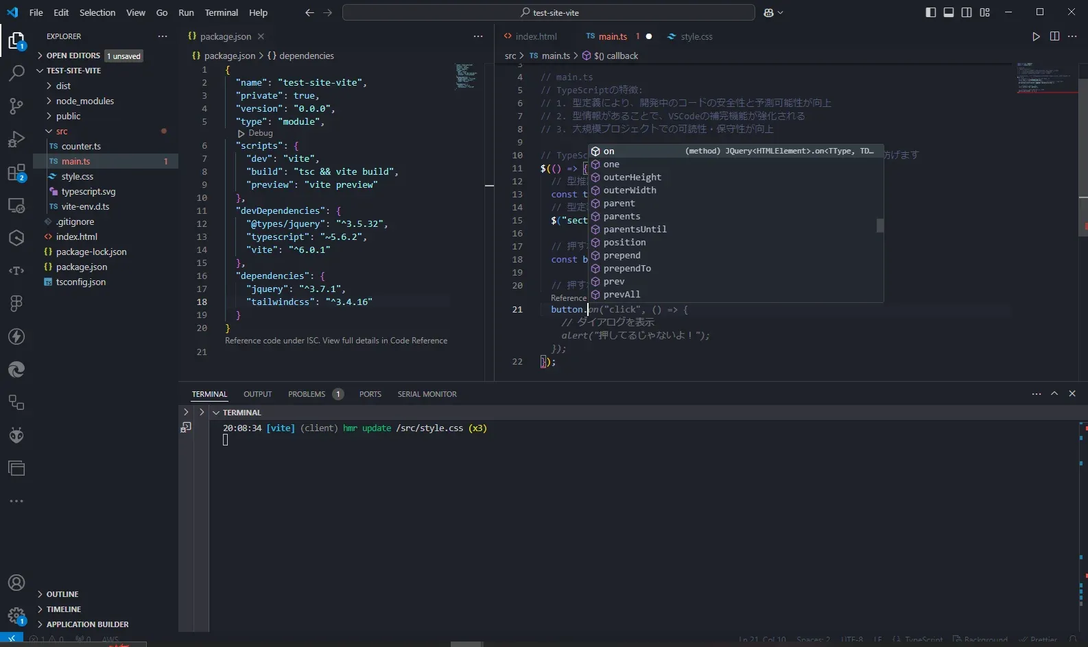Screen dimensions: 1088x647
Task: Click the Debug code lens above scripts
Action: point(255,133)
